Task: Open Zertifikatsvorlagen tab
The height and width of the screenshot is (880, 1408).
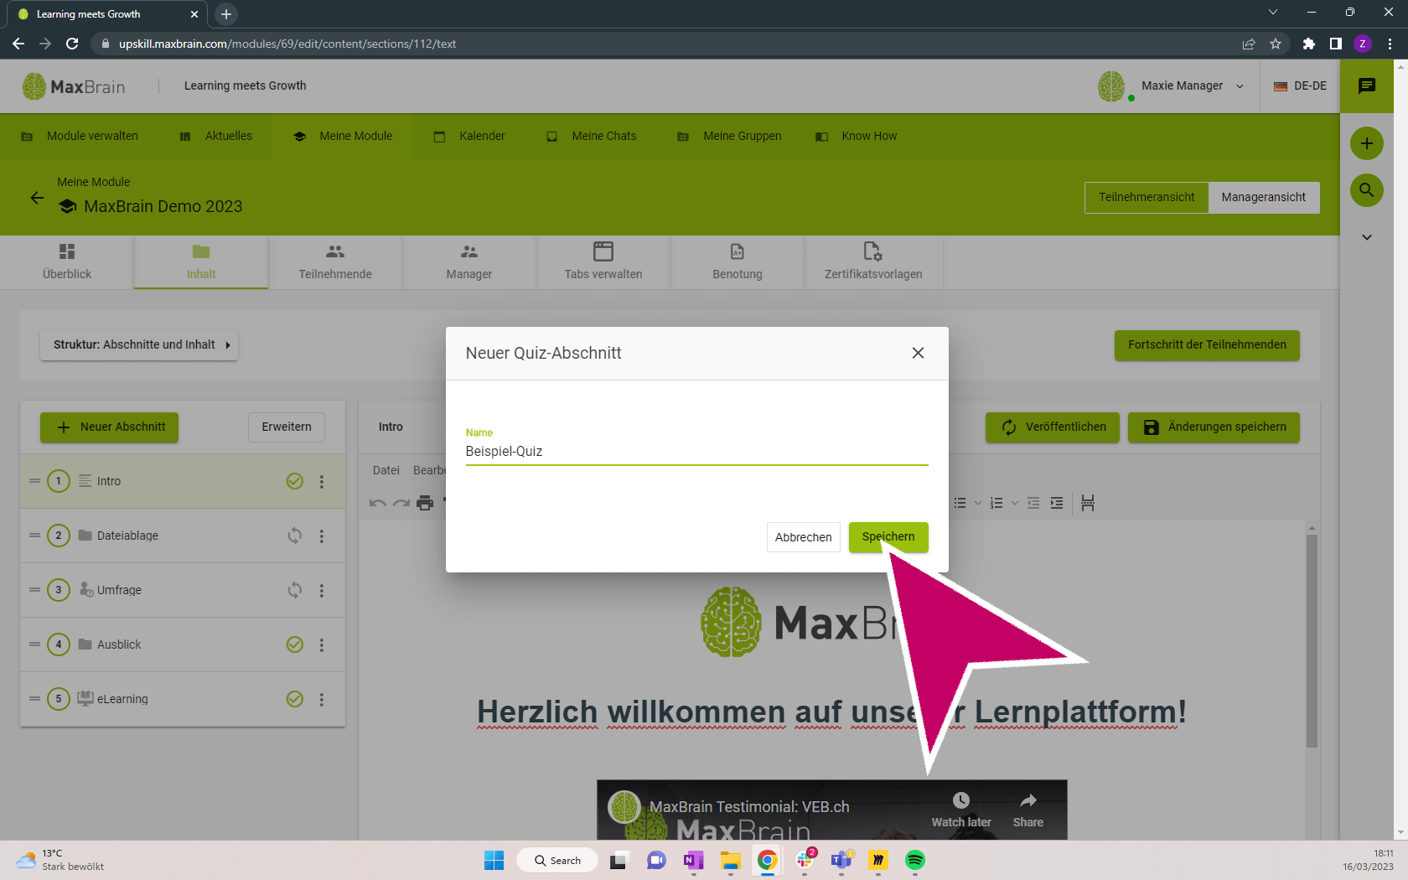Action: 873,262
